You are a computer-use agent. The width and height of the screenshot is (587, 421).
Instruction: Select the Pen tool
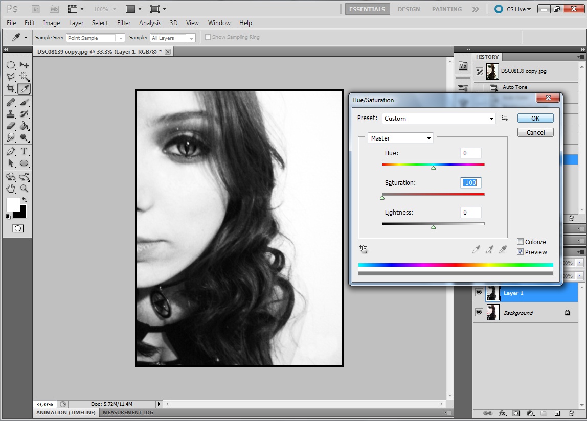(11, 151)
